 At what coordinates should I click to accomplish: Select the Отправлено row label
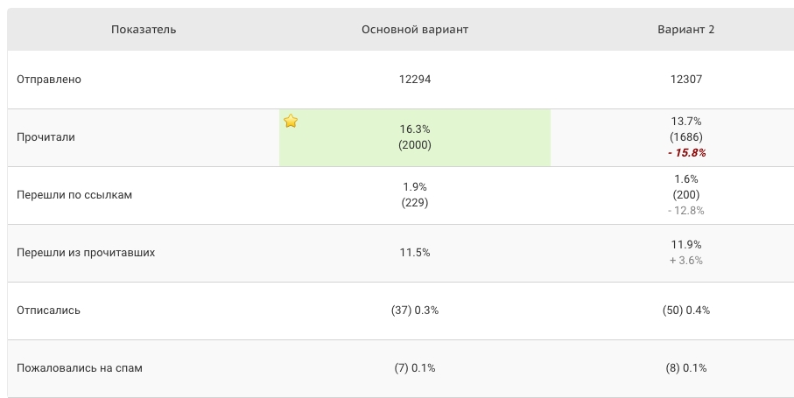49,80
